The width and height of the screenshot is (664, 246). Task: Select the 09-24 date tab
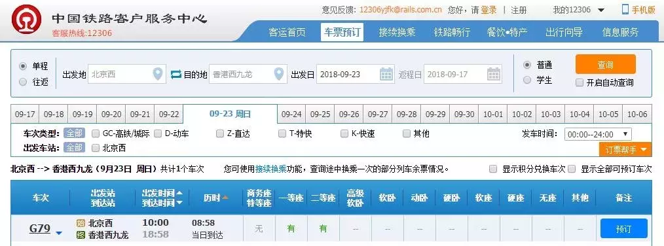coord(291,114)
